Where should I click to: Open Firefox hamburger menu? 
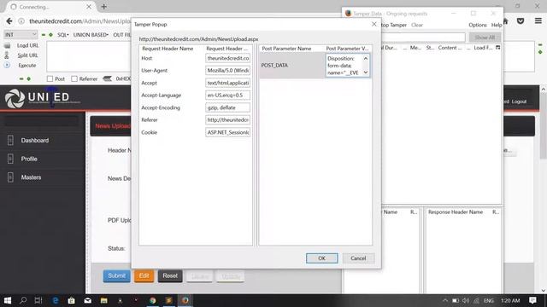[x=538, y=21]
